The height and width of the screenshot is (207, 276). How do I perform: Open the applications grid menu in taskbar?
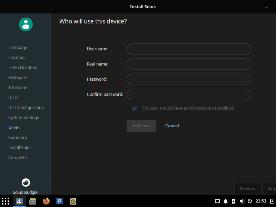[6, 201]
